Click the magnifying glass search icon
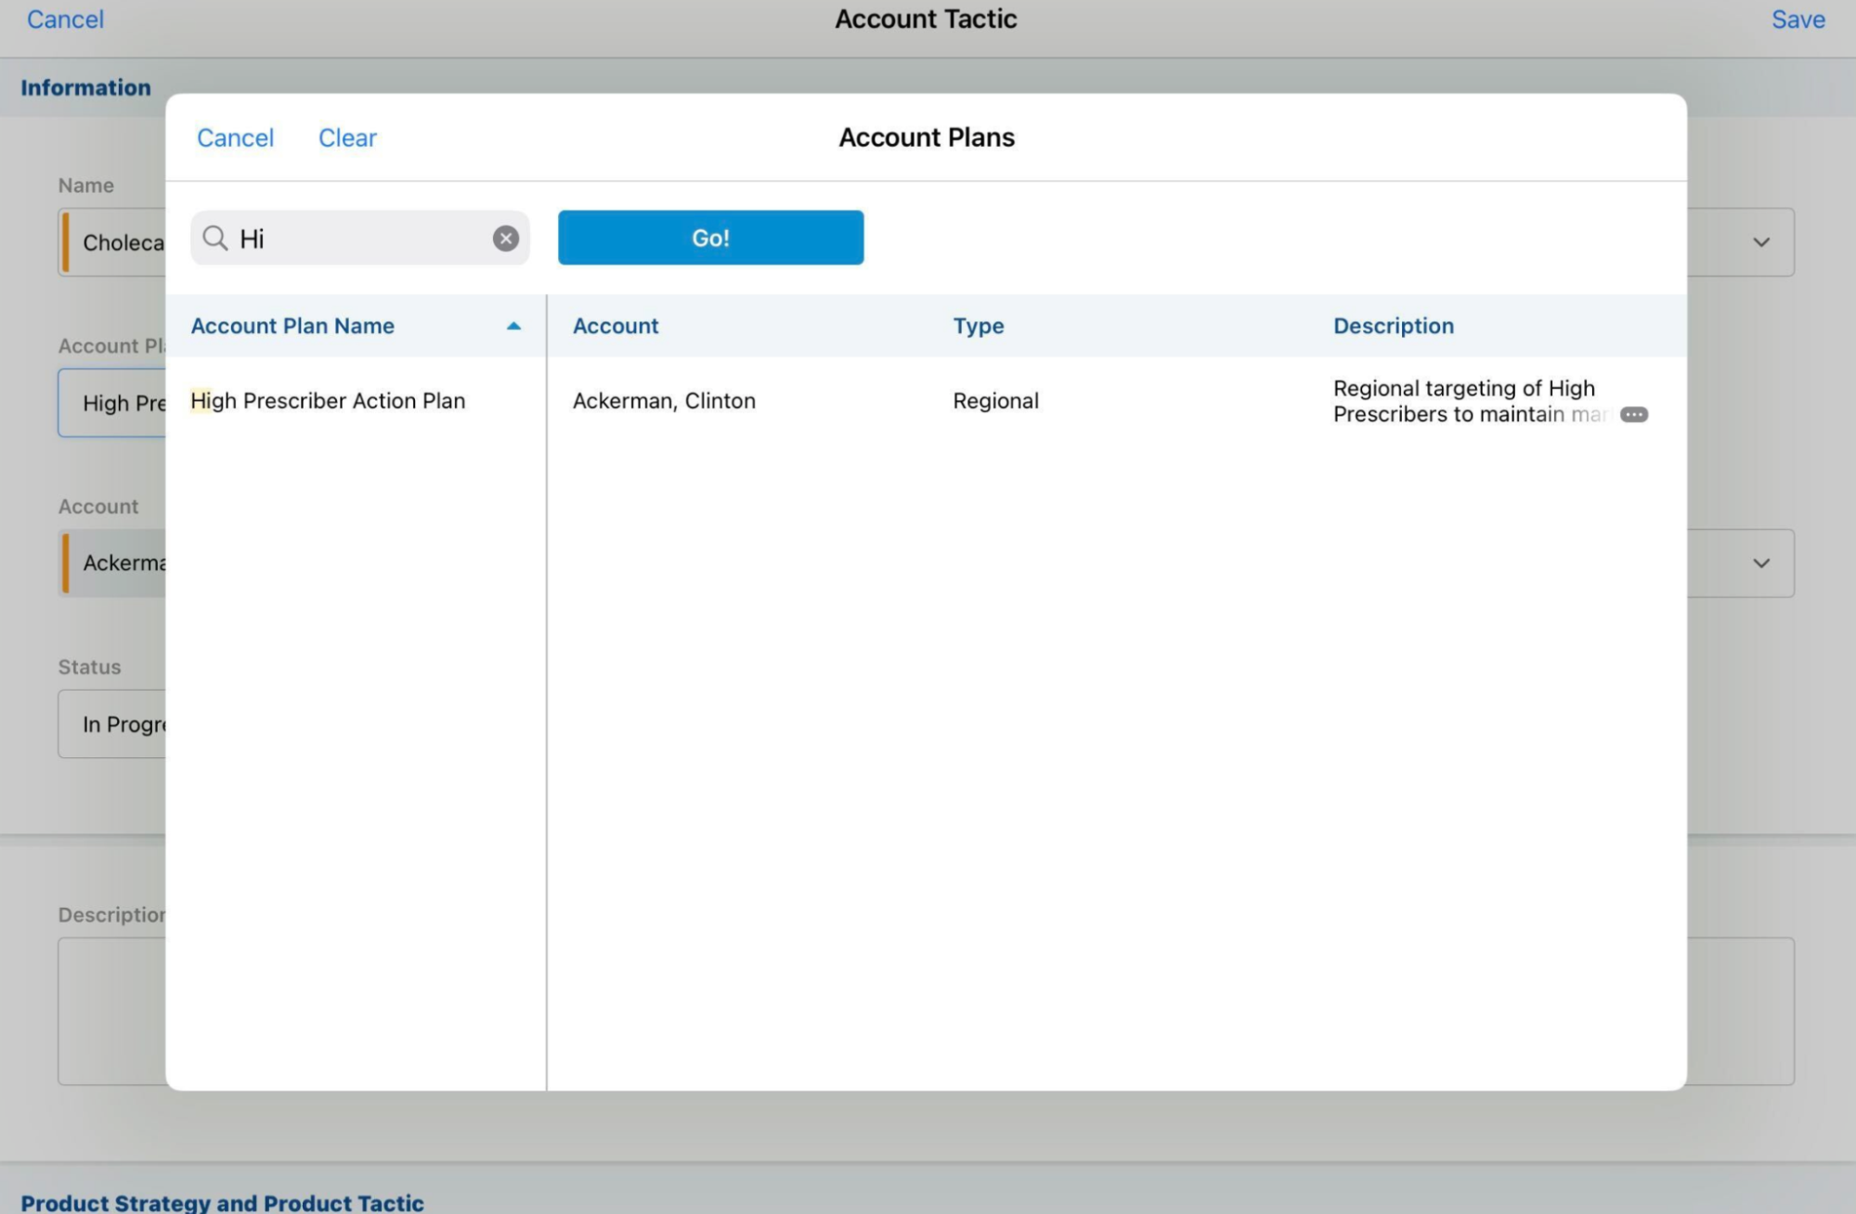Viewport: 1856px width, 1214px height. pos(215,239)
